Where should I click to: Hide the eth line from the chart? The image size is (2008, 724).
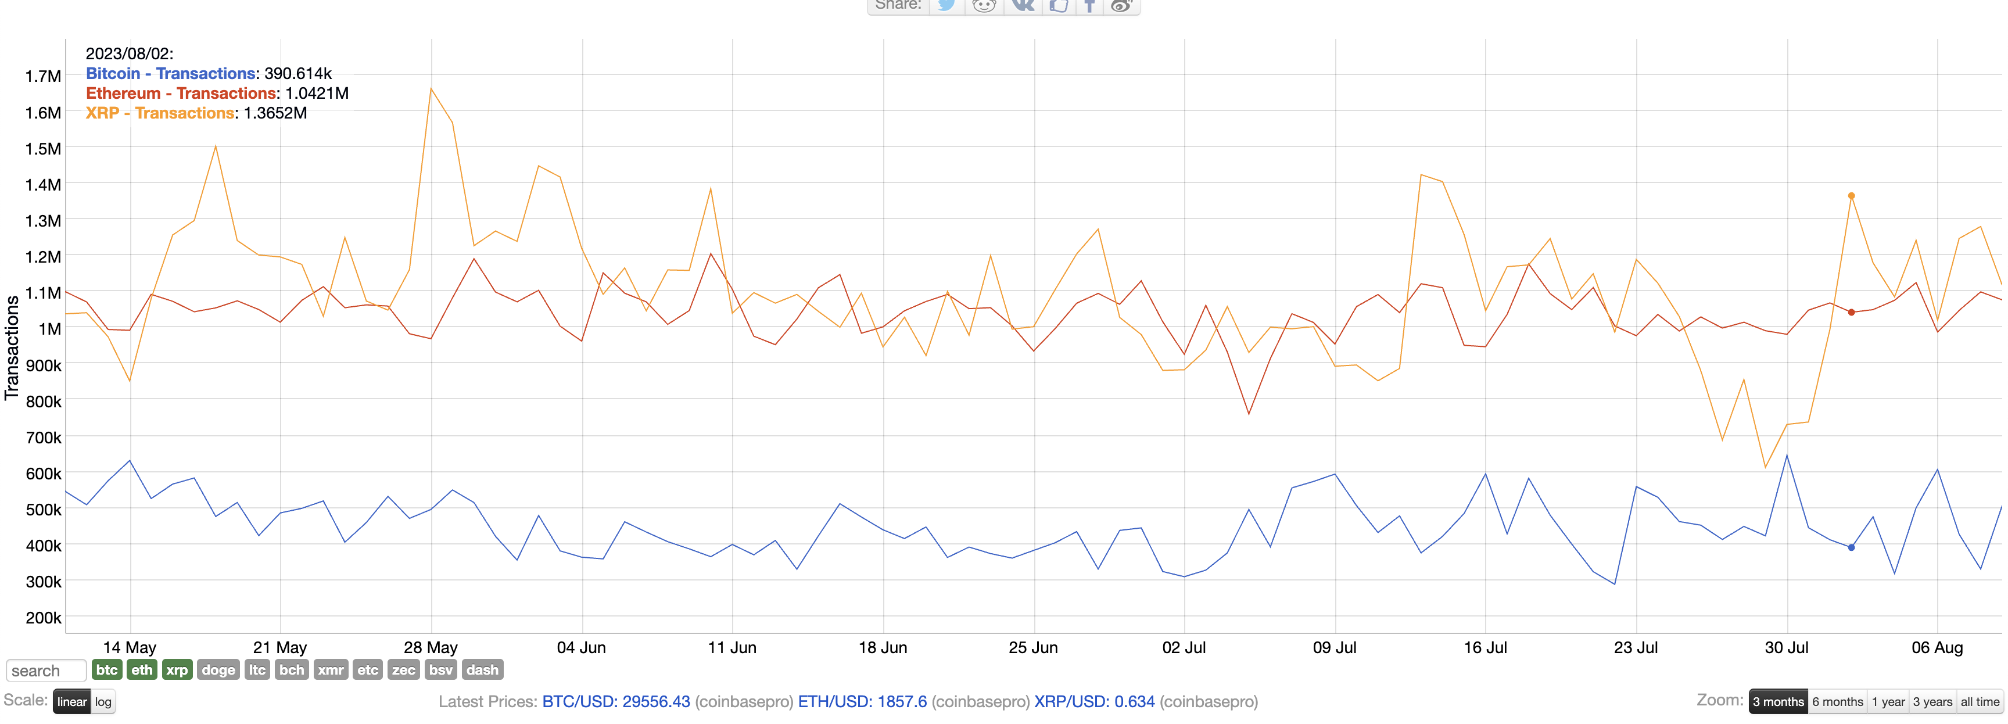[x=141, y=669]
